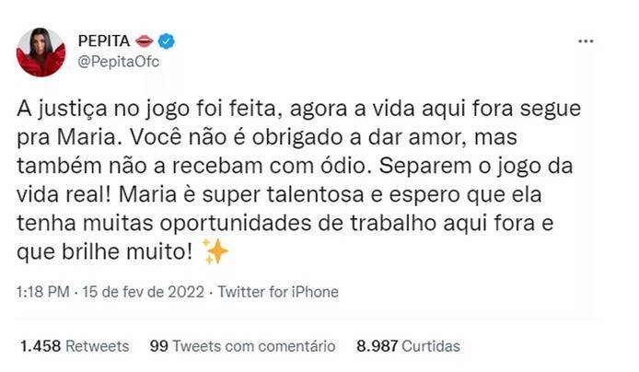Screen dimensions: 639x372
Task: Click the PEPITA display name
Action: coord(104,41)
